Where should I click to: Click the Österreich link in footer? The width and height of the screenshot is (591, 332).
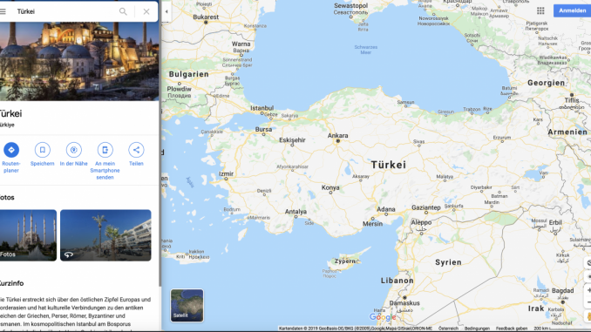pos(448,329)
